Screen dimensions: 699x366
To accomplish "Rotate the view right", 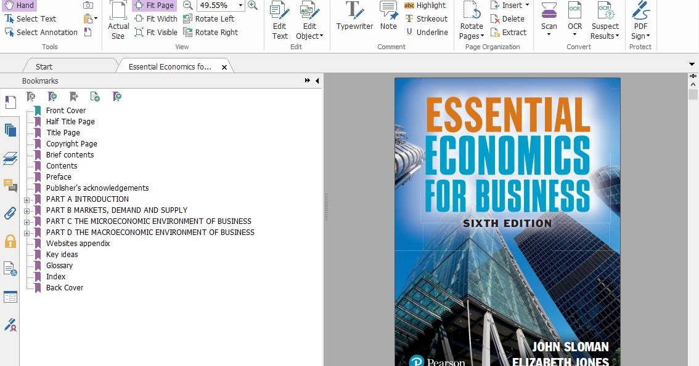I will pyautogui.click(x=210, y=32).
